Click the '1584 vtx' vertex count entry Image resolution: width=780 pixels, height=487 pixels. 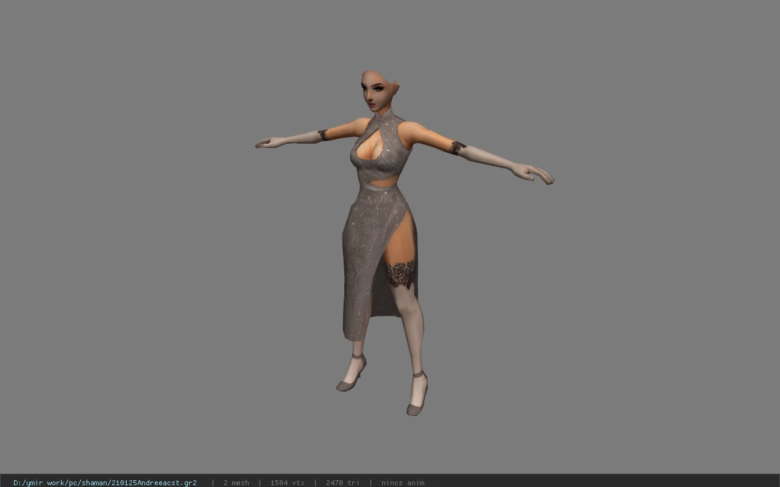(288, 483)
